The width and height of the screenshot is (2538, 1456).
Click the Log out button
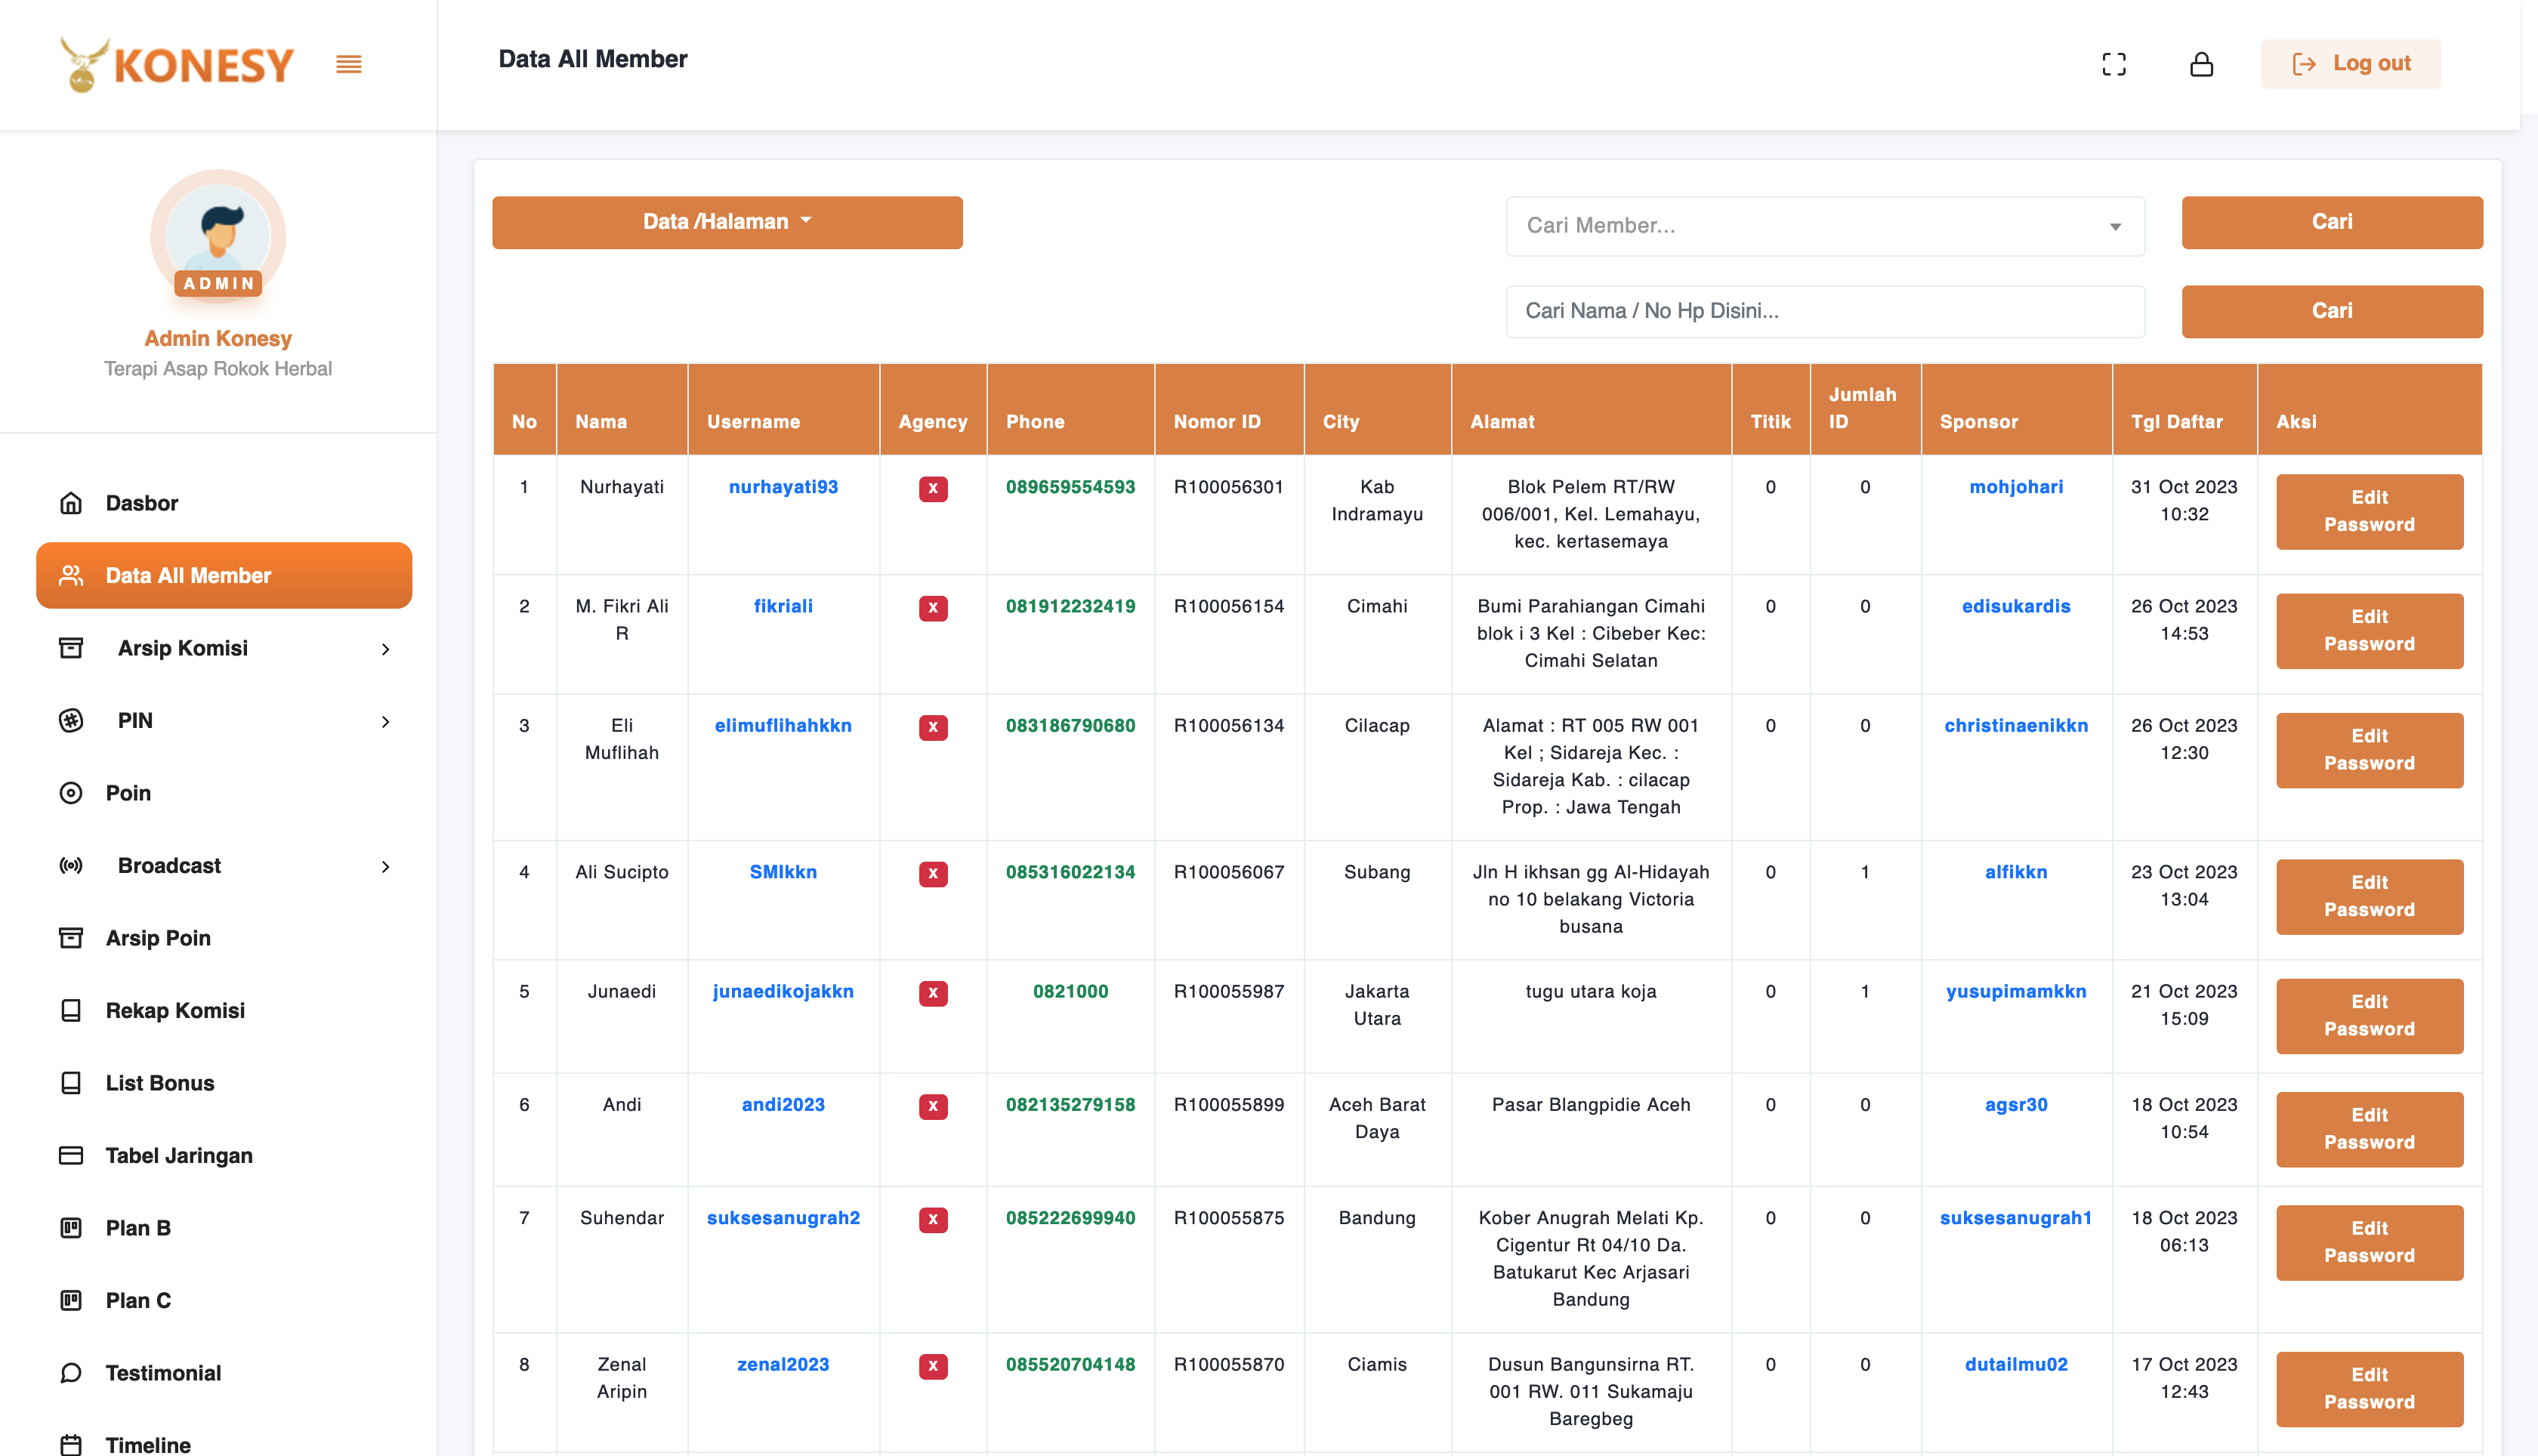pyautogui.click(x=2350, y=64)
